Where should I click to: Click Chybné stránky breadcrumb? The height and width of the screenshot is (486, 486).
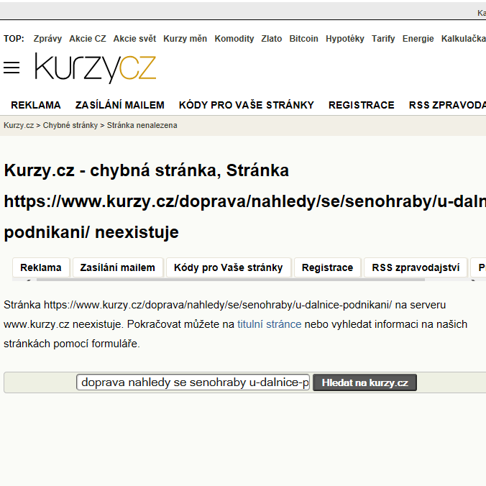click(x=70, y=125)
